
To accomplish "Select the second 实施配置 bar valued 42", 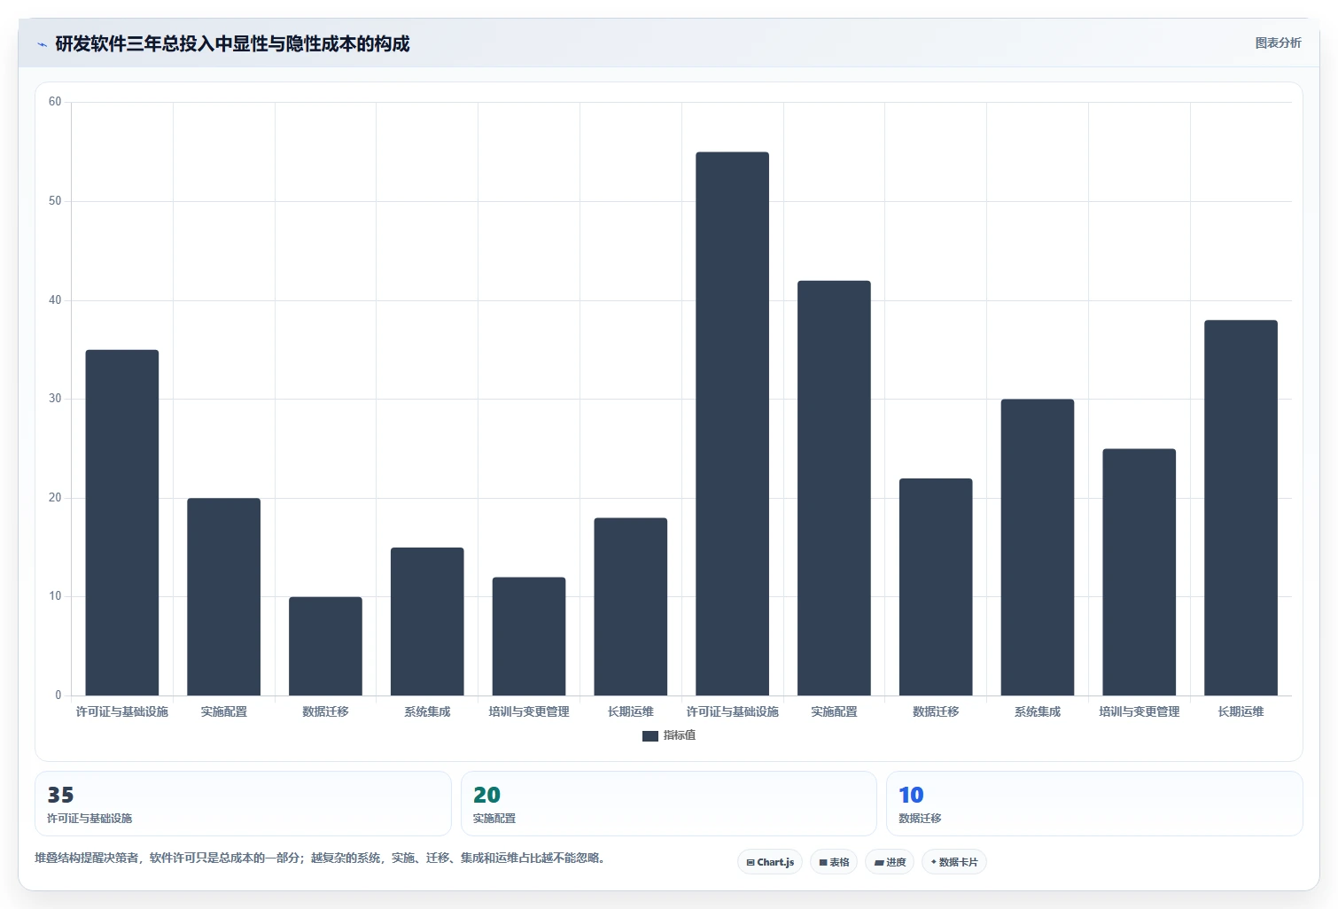I will [x=834, y=488].
